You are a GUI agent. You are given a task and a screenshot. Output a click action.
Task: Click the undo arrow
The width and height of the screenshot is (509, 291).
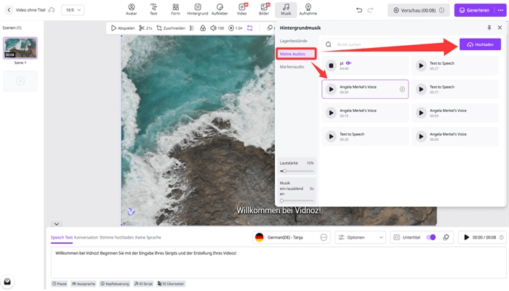[x=359, y=10]
